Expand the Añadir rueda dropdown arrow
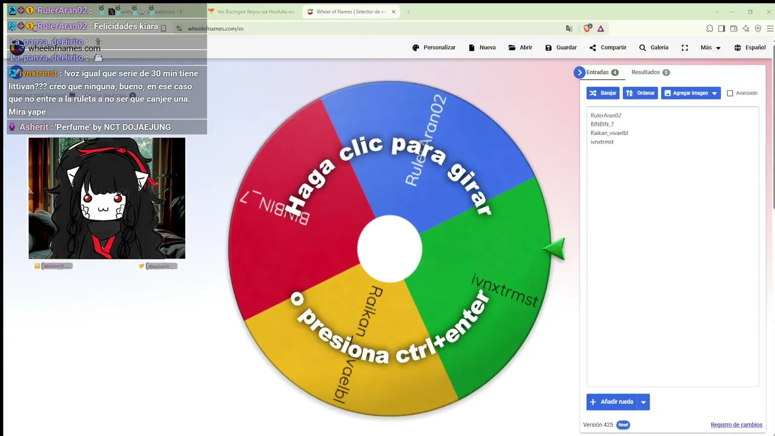 click(x=644, y=401)
